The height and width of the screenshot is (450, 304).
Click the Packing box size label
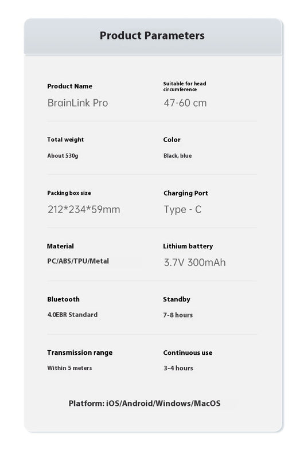(x=69, y=193)
